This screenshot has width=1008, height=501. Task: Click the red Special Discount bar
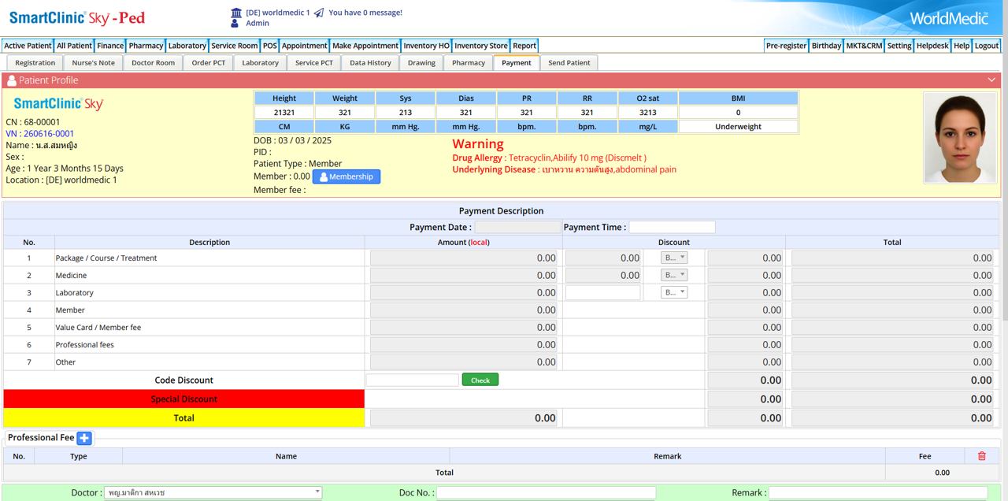[x=184, y=399]
